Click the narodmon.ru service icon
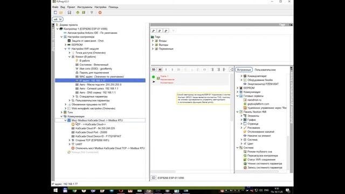Screen dimensions: 345x194 pos(245,100)
